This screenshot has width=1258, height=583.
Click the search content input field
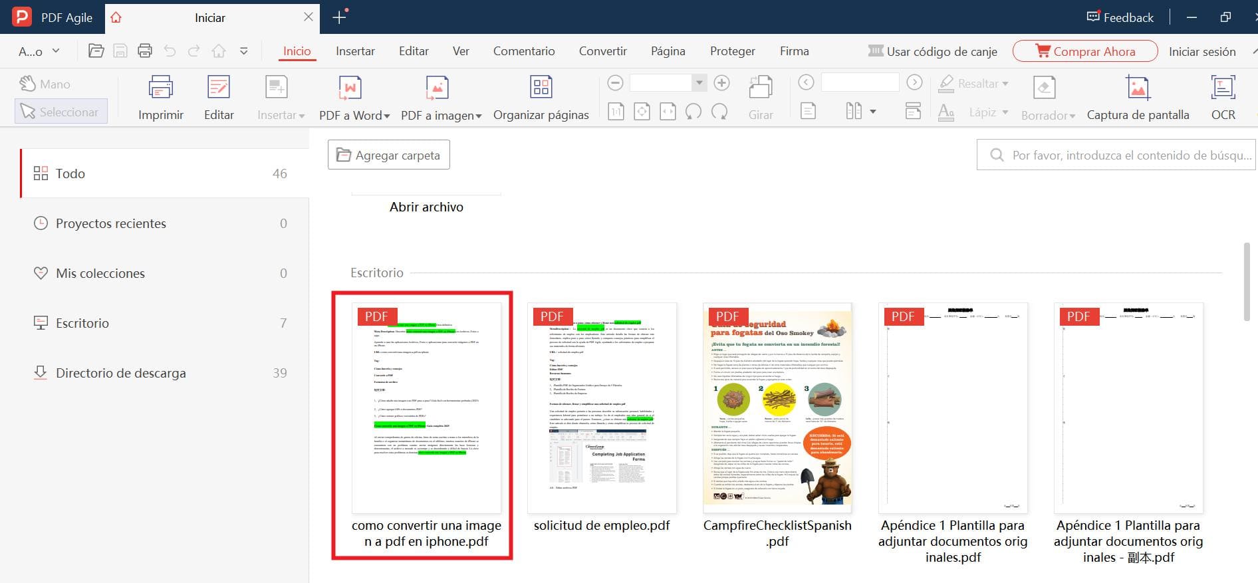coord(1116,155)
